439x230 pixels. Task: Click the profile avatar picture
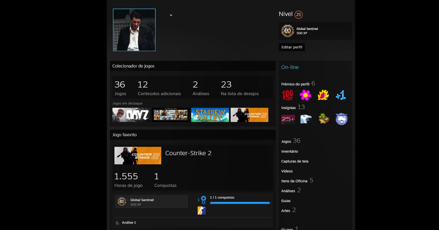(134, 30)
